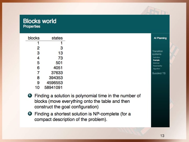Click the numbered bullet 2 marker
189x142 pixels.
point(30,114)
